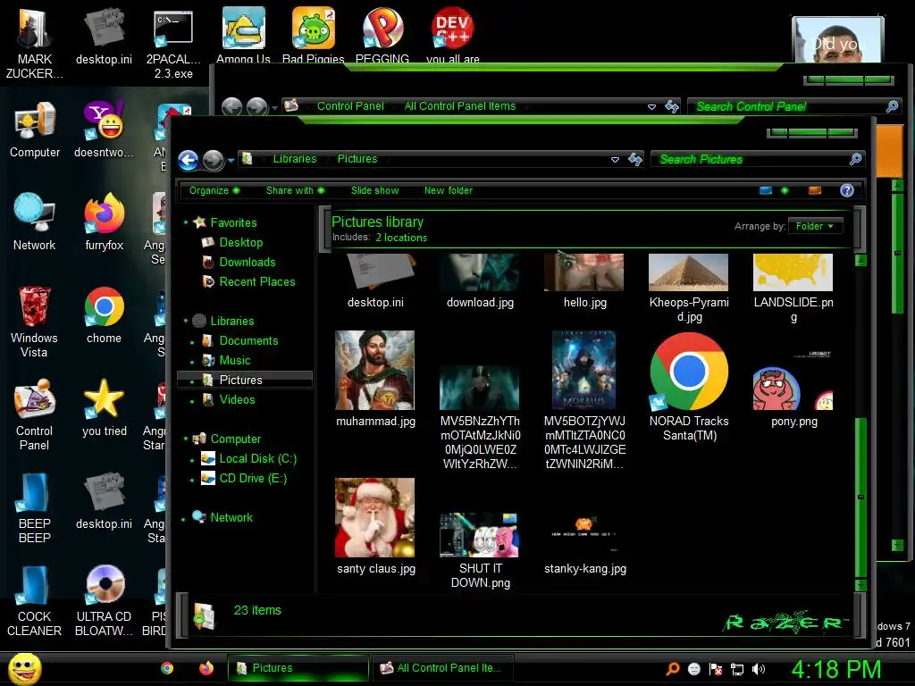The height and width of the screenshot is (686, 915).
Task: Select the Documents library
Action: pyautogui.click(x=248, y=340)
